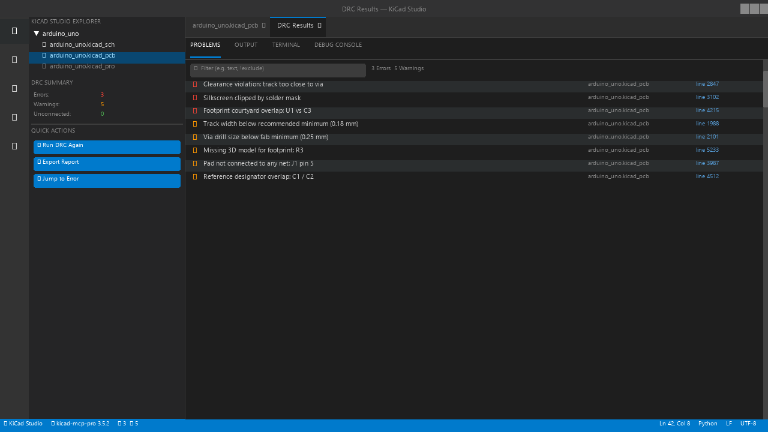Click Run DRC Again button

point(107,147)
